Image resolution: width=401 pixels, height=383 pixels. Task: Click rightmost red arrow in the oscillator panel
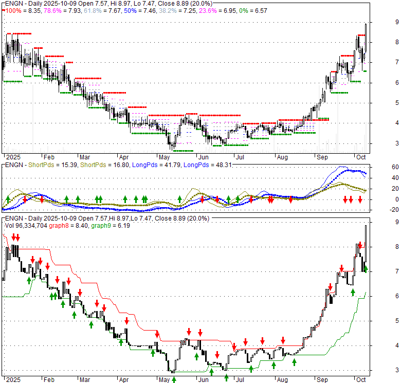tap(360, 199)
